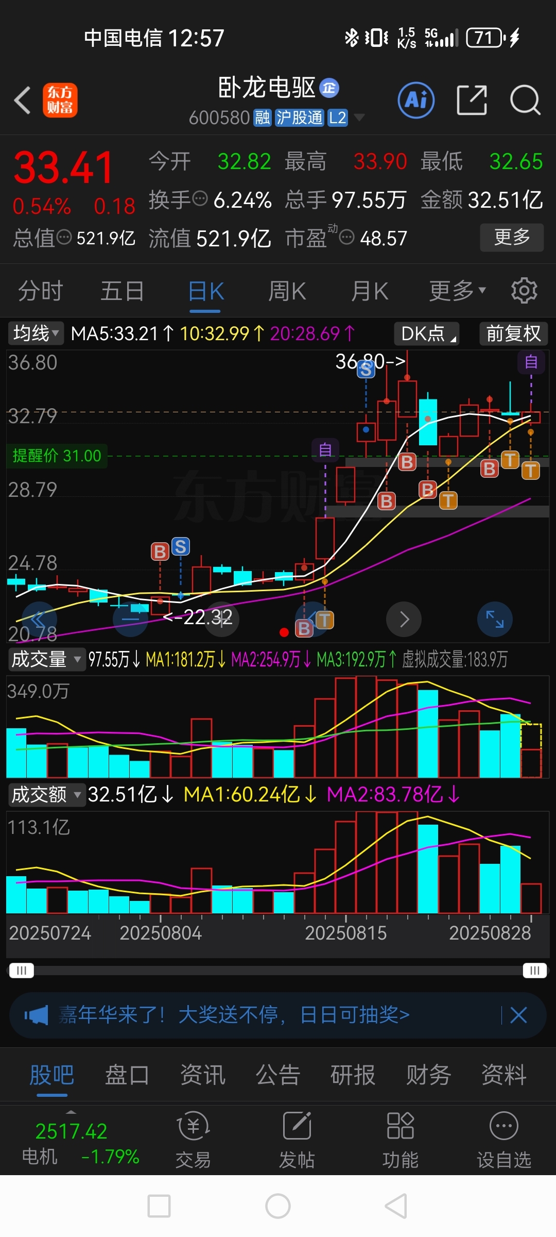Open 财务 tab
Image resolution: width=556 pixels, height=1237 pixels.
point(428,1075)
